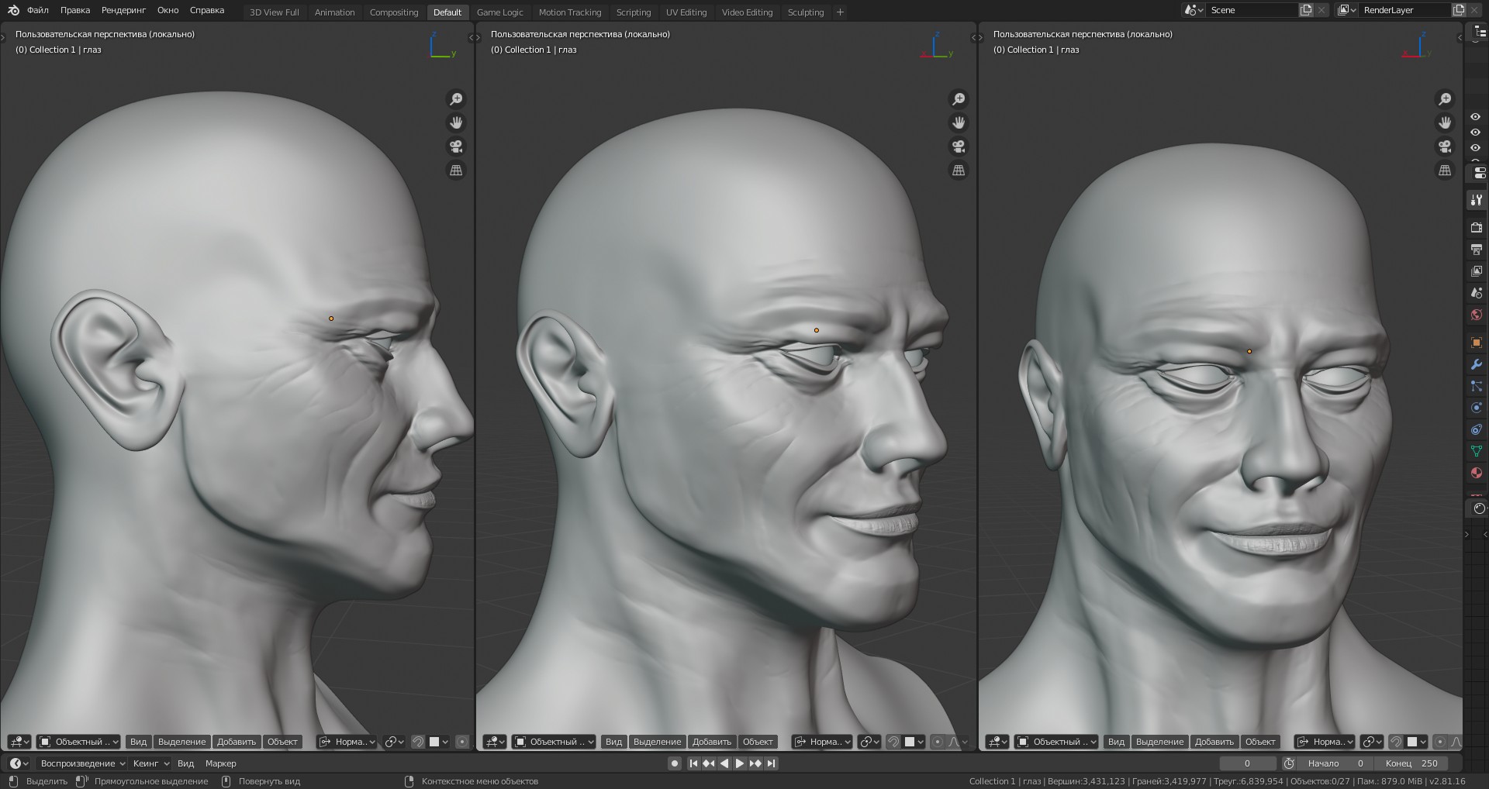Open the Modifiers wrench properties tab
The height and width of the screenshot is (789, 1489).
click(x=1476, y=364)
